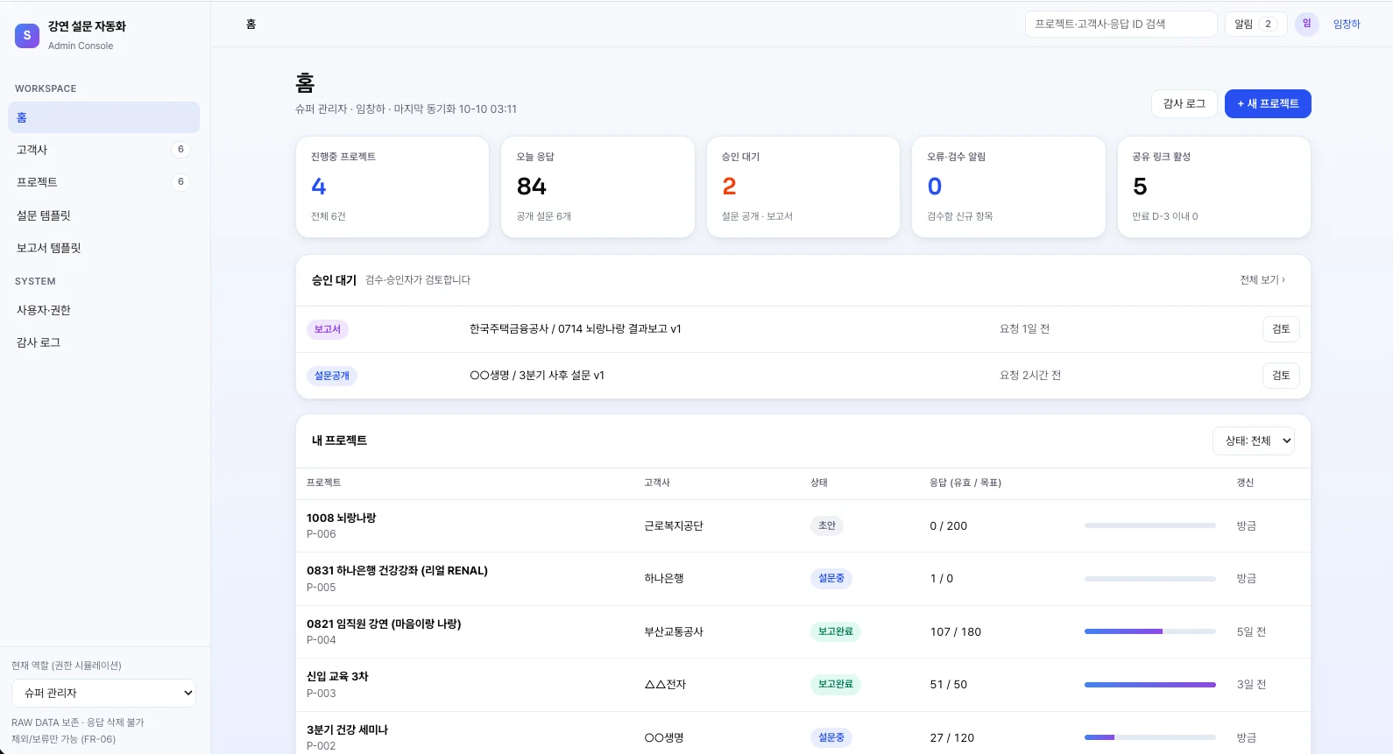Open project 0821 임직원 강연
This screenshot has width=1393, height=754.
tap(384, 624)
